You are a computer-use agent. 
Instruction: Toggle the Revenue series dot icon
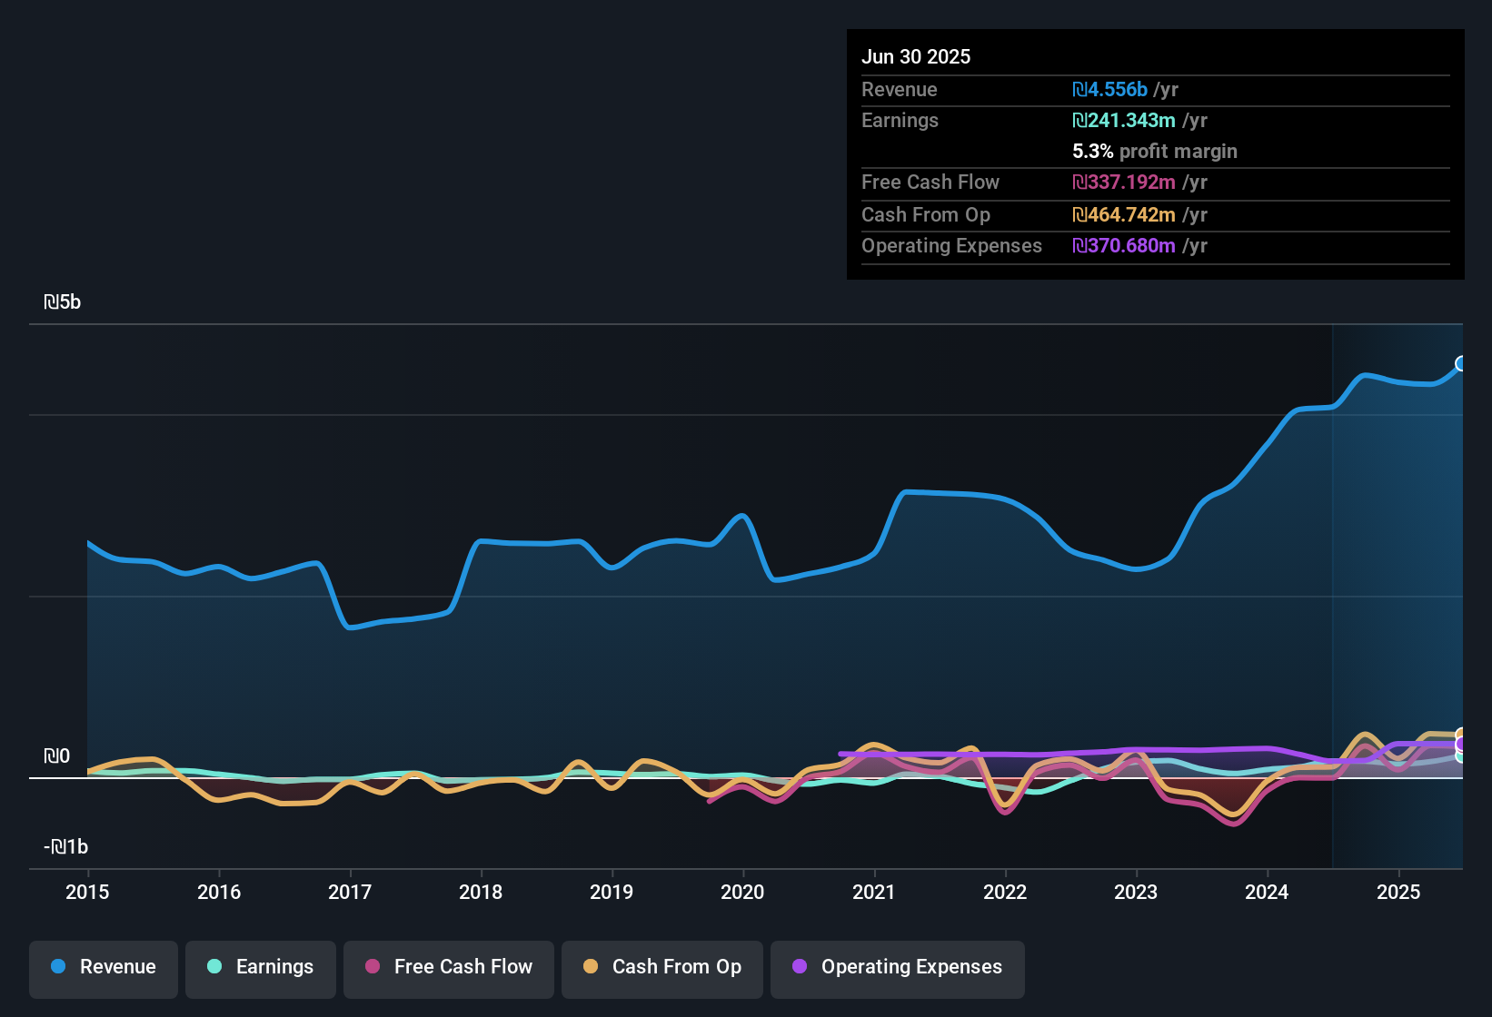pyautogui.click(x=57, y=967)
